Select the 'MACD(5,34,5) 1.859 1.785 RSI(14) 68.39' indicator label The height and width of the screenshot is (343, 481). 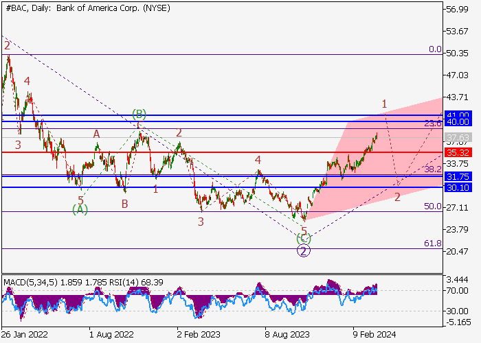(x=83, y=282)
